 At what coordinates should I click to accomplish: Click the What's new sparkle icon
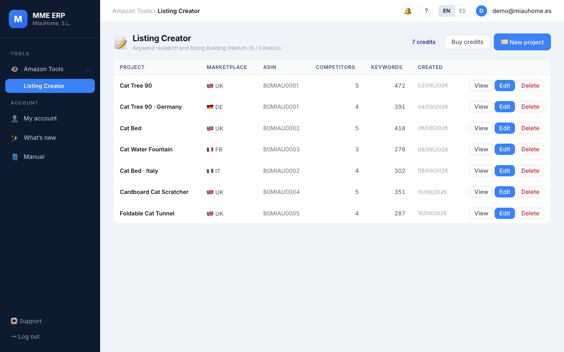tap(14, 138)
